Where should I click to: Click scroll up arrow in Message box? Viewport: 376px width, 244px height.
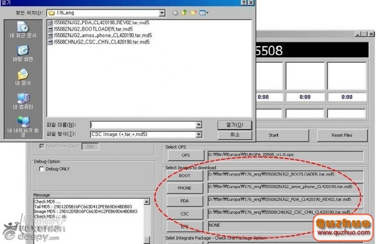(147, 202)
